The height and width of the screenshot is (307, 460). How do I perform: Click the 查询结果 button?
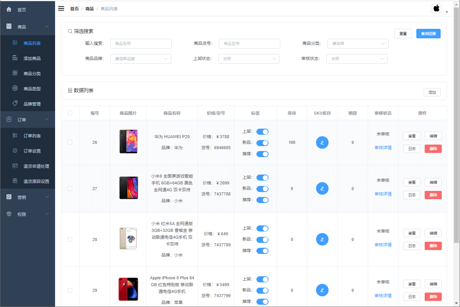(428, 33)
